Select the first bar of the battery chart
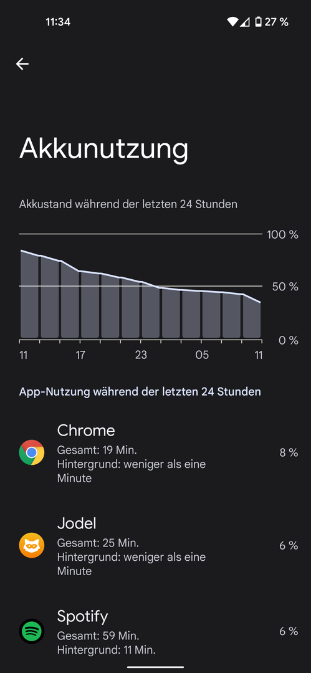This screenshot has width=311, height=673. coord(29,294)
